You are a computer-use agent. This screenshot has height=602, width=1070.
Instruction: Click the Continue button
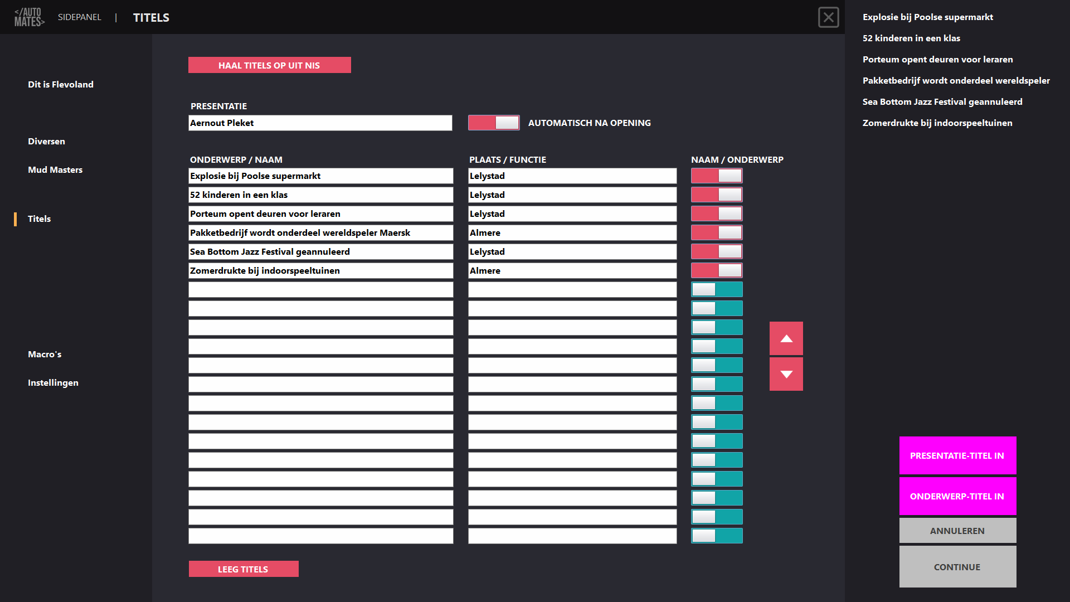pyautogui.click(x=957, y=567)
